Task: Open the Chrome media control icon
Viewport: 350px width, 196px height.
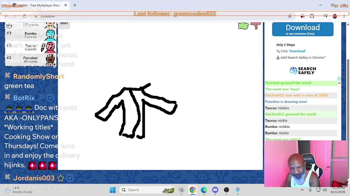Action: (325, 16)
